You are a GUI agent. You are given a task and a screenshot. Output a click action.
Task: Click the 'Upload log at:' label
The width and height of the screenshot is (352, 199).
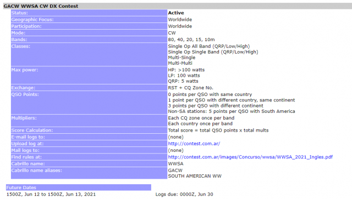pos(28,144)
